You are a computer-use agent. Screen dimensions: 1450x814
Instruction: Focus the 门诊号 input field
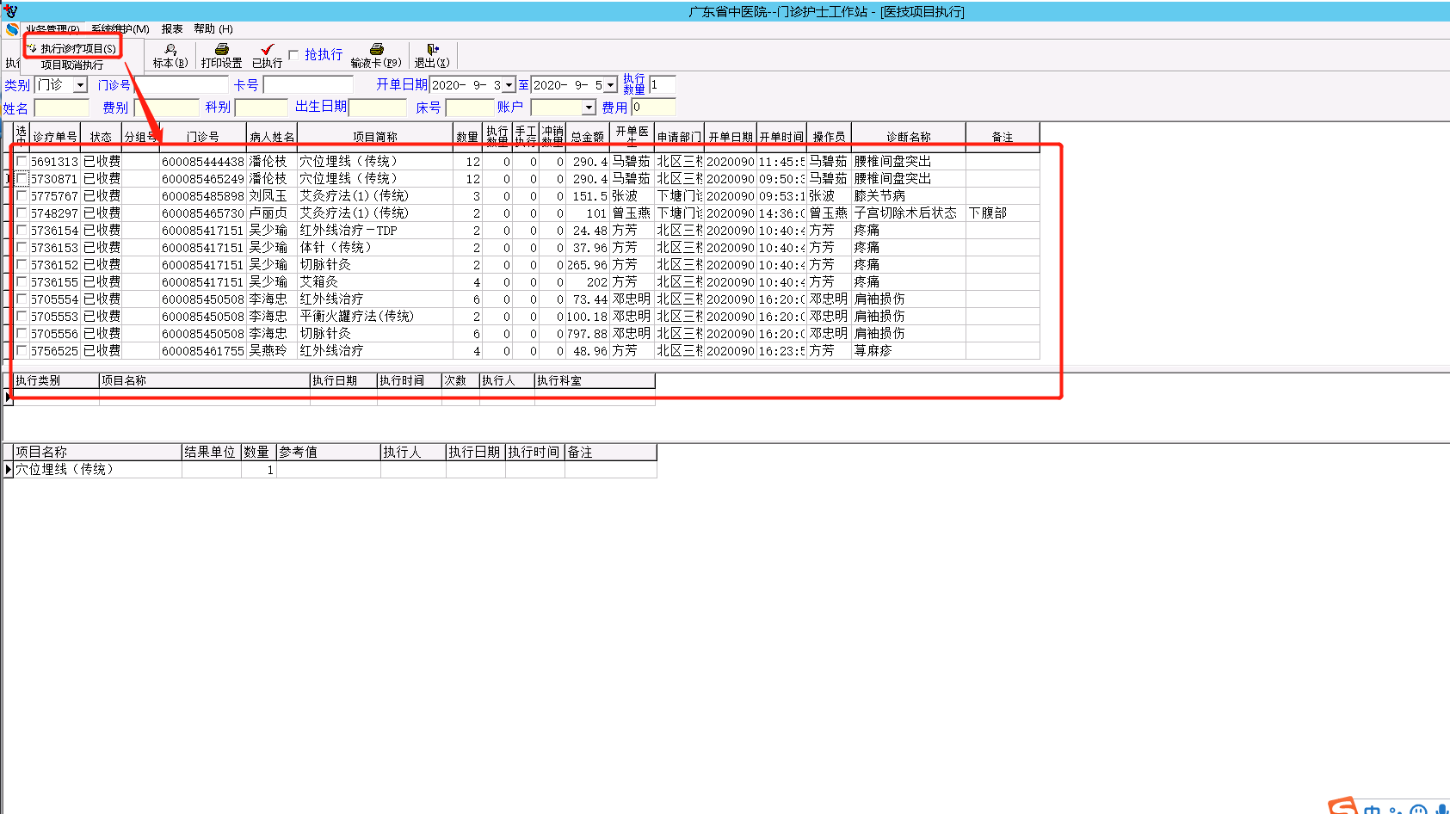click(181, 84)
